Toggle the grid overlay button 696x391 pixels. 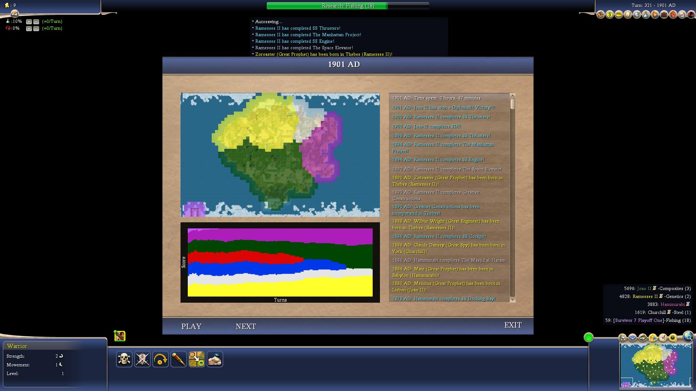[x=633, y=338]
